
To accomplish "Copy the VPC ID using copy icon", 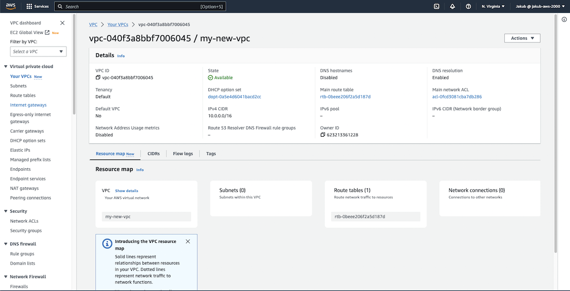I will tap(98, 78).
